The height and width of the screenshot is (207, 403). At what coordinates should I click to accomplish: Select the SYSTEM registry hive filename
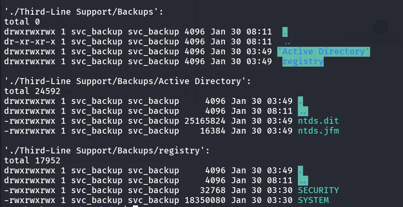click(313, 200)
